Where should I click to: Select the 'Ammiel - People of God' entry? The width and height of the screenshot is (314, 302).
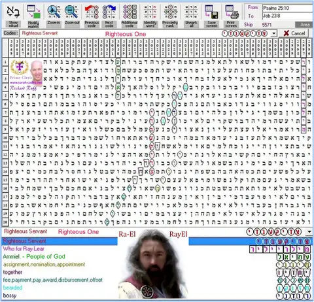[x=34, y=256]
